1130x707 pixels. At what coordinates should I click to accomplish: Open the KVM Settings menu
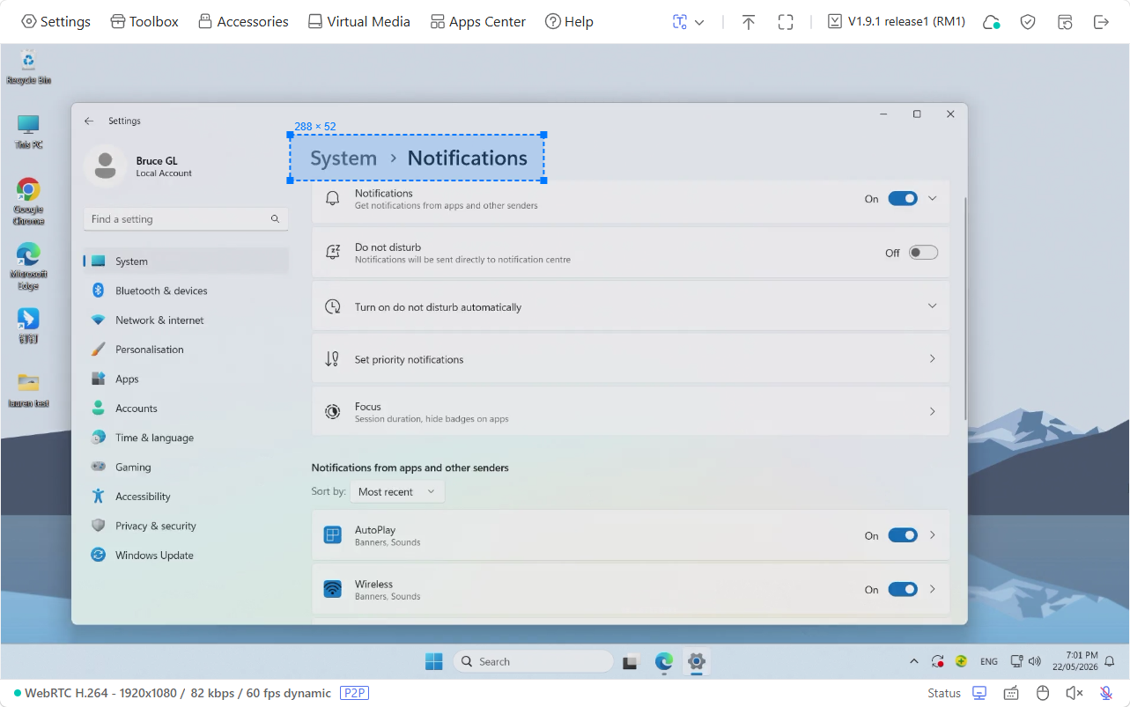55,21
